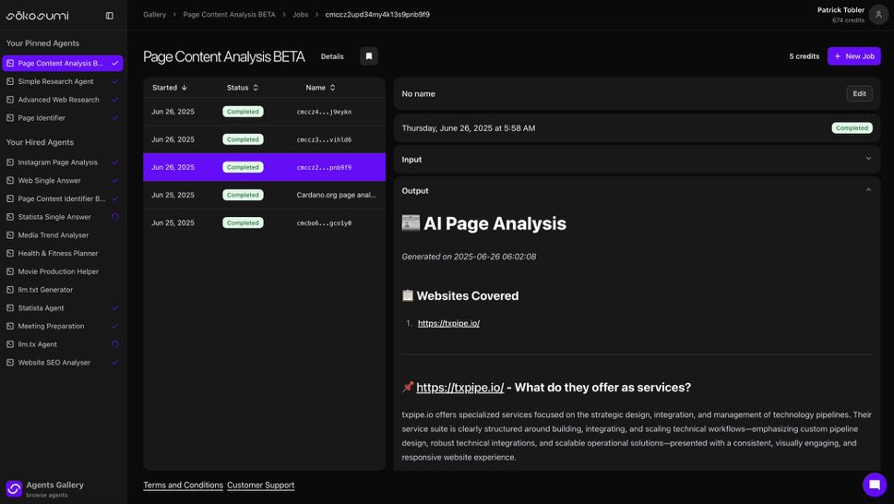Sort jobs by Started column

point(170,88)
